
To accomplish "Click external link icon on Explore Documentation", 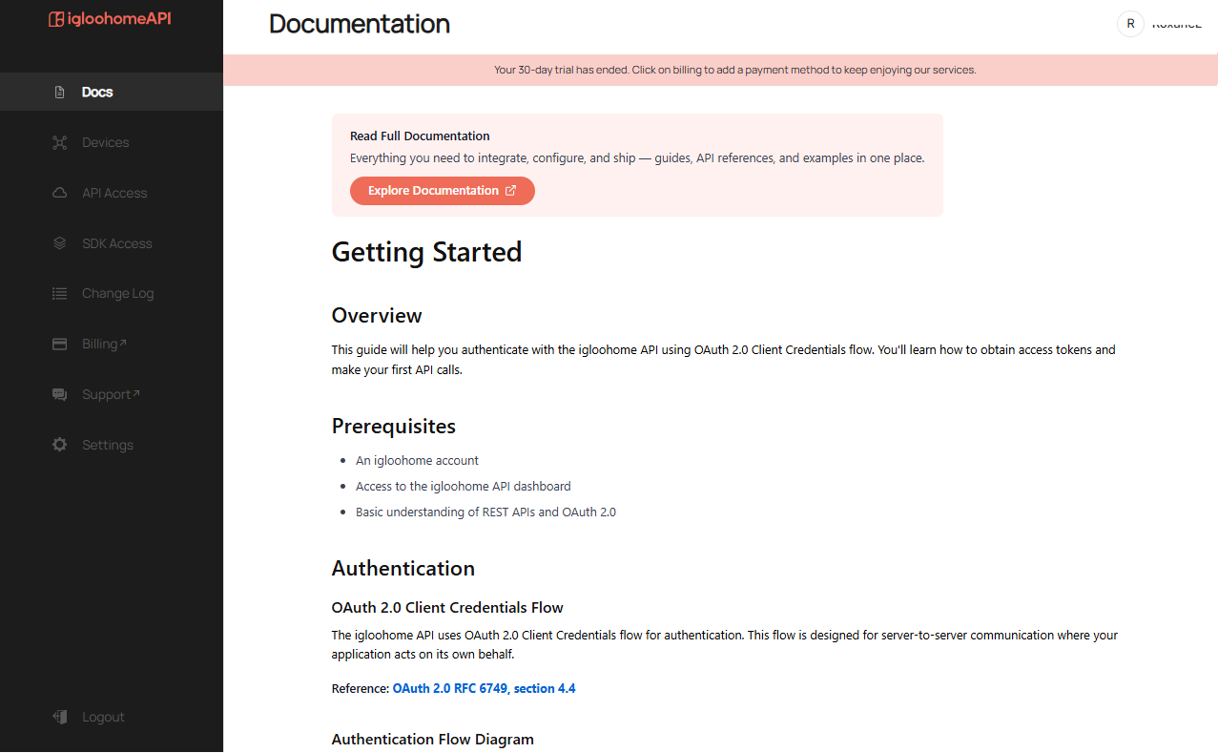I will [510, 191].
